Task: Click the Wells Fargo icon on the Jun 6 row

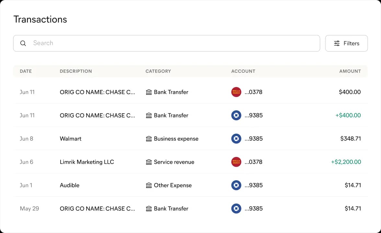Action: click(x=236, y=162)
